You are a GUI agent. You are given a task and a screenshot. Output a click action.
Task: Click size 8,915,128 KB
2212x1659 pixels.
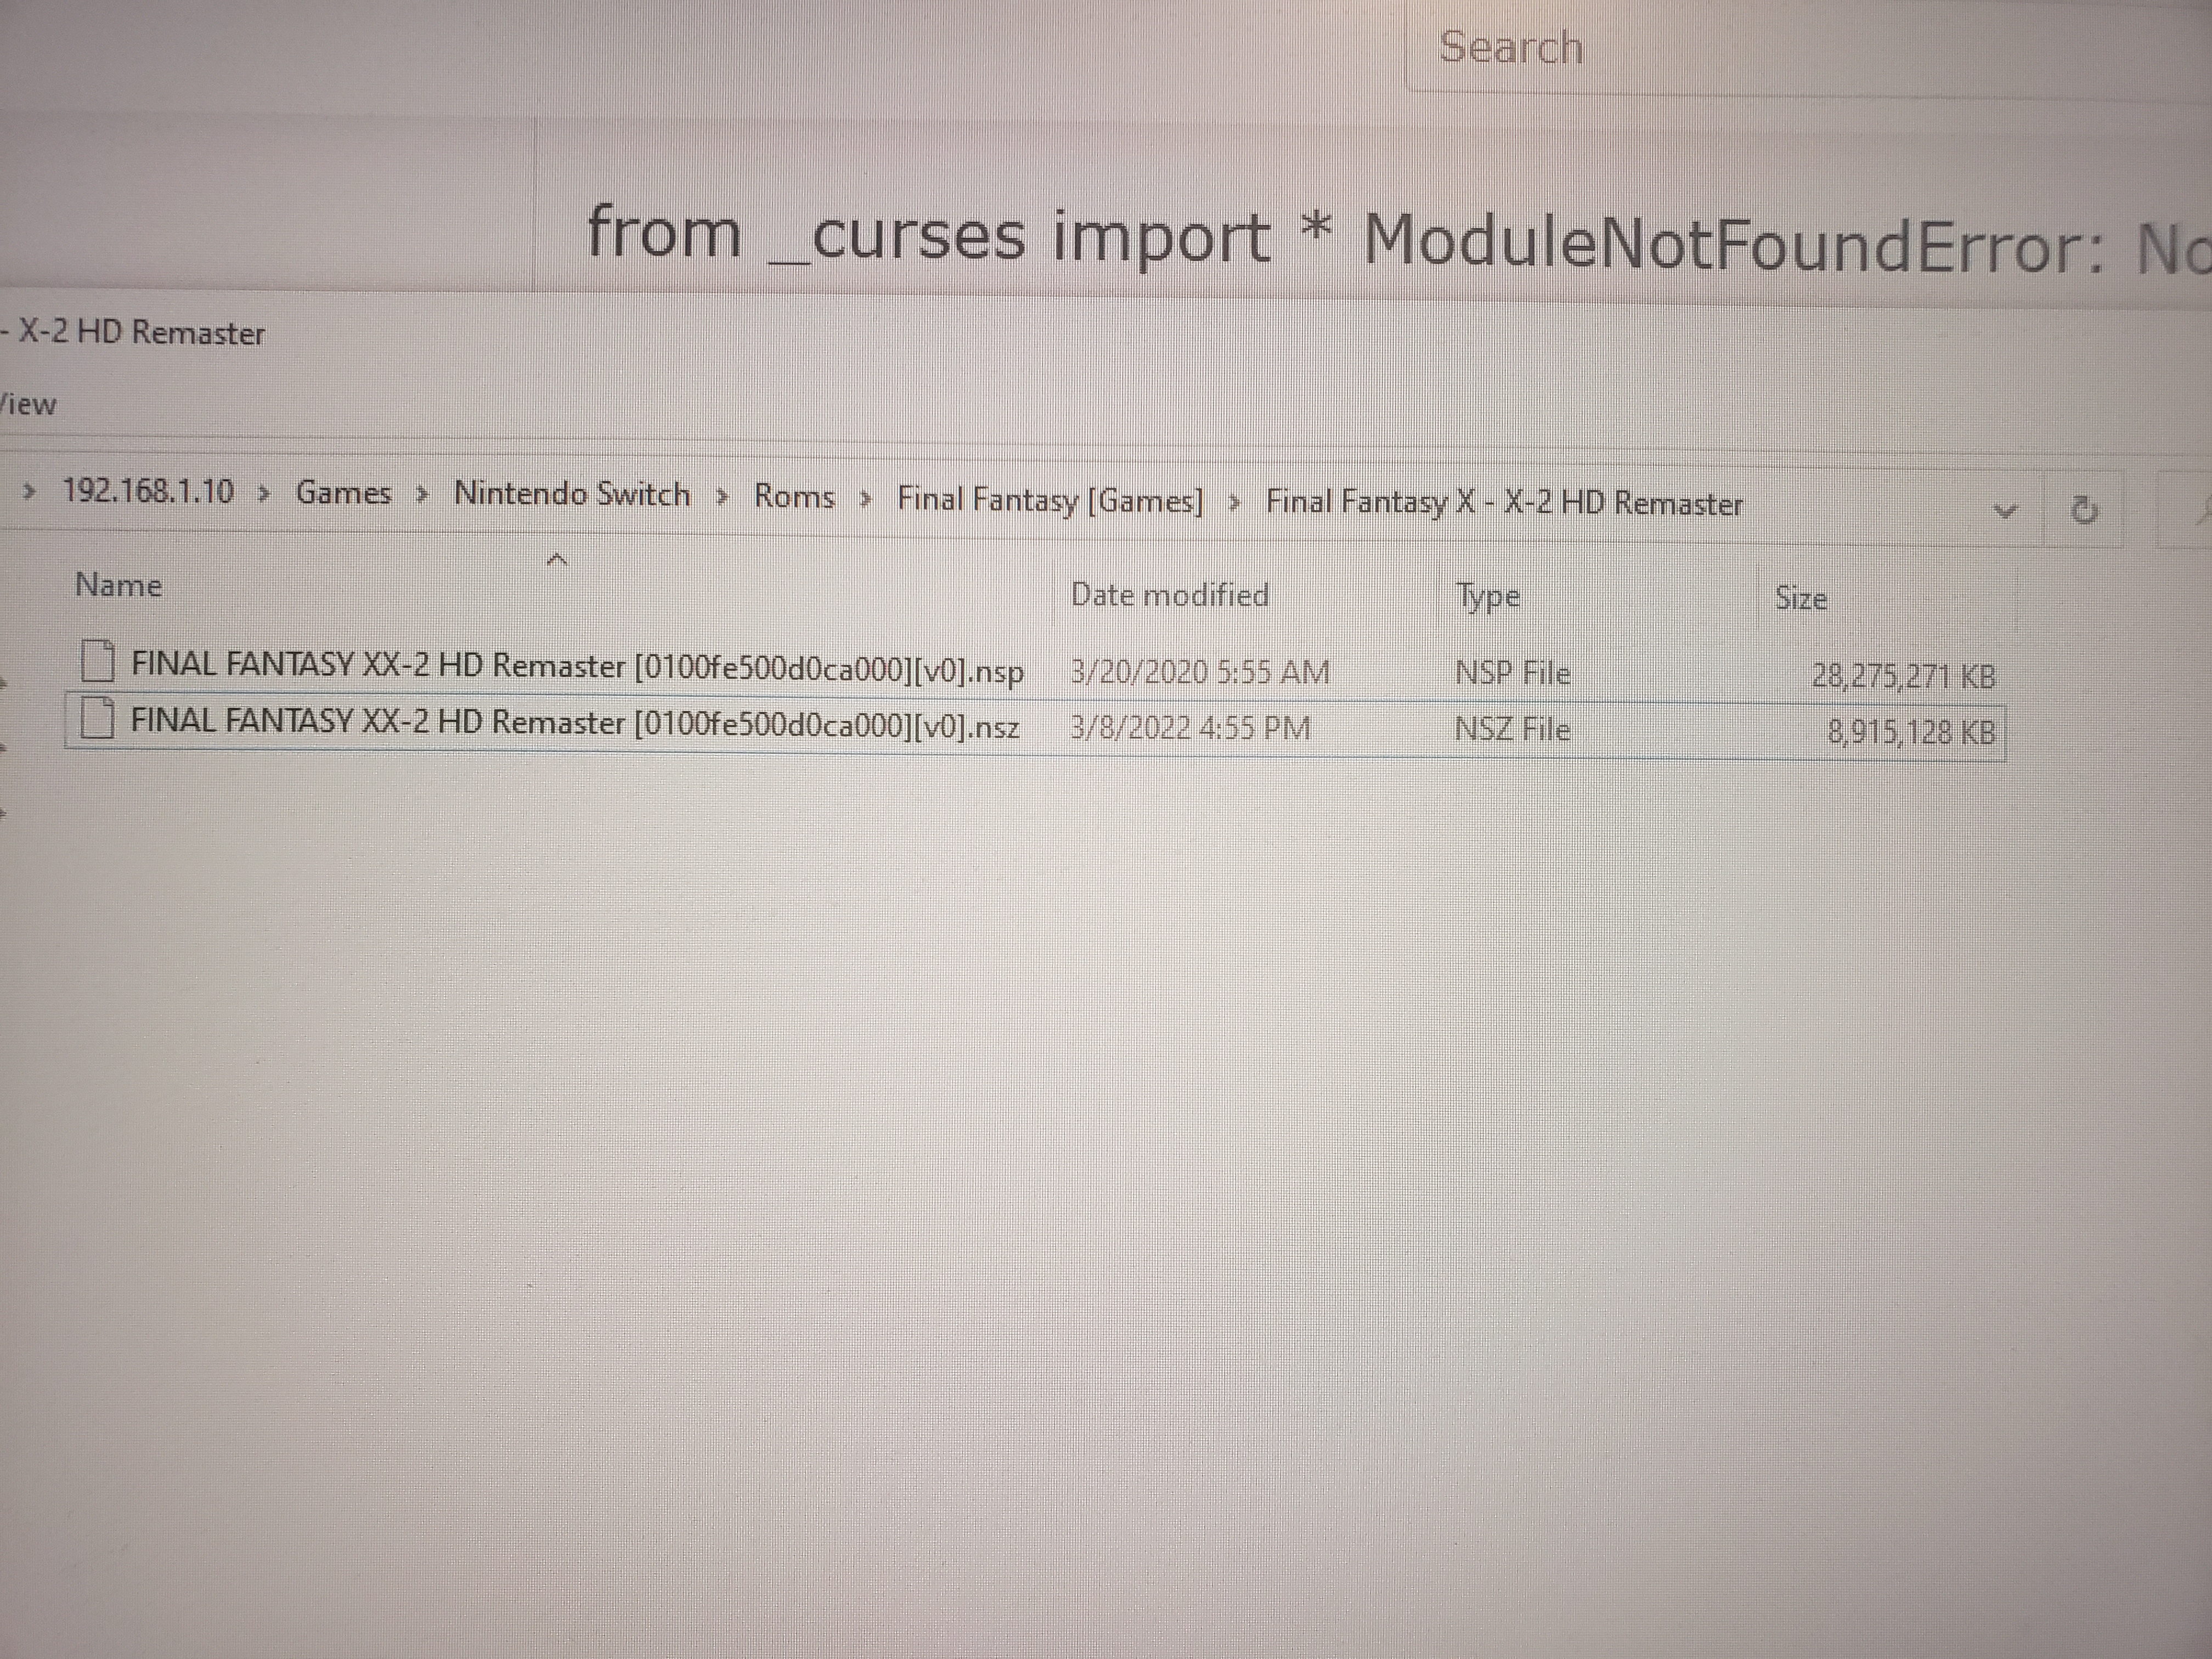(1911, 732)
